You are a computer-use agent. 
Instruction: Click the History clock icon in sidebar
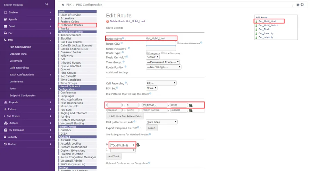[5, 144]
